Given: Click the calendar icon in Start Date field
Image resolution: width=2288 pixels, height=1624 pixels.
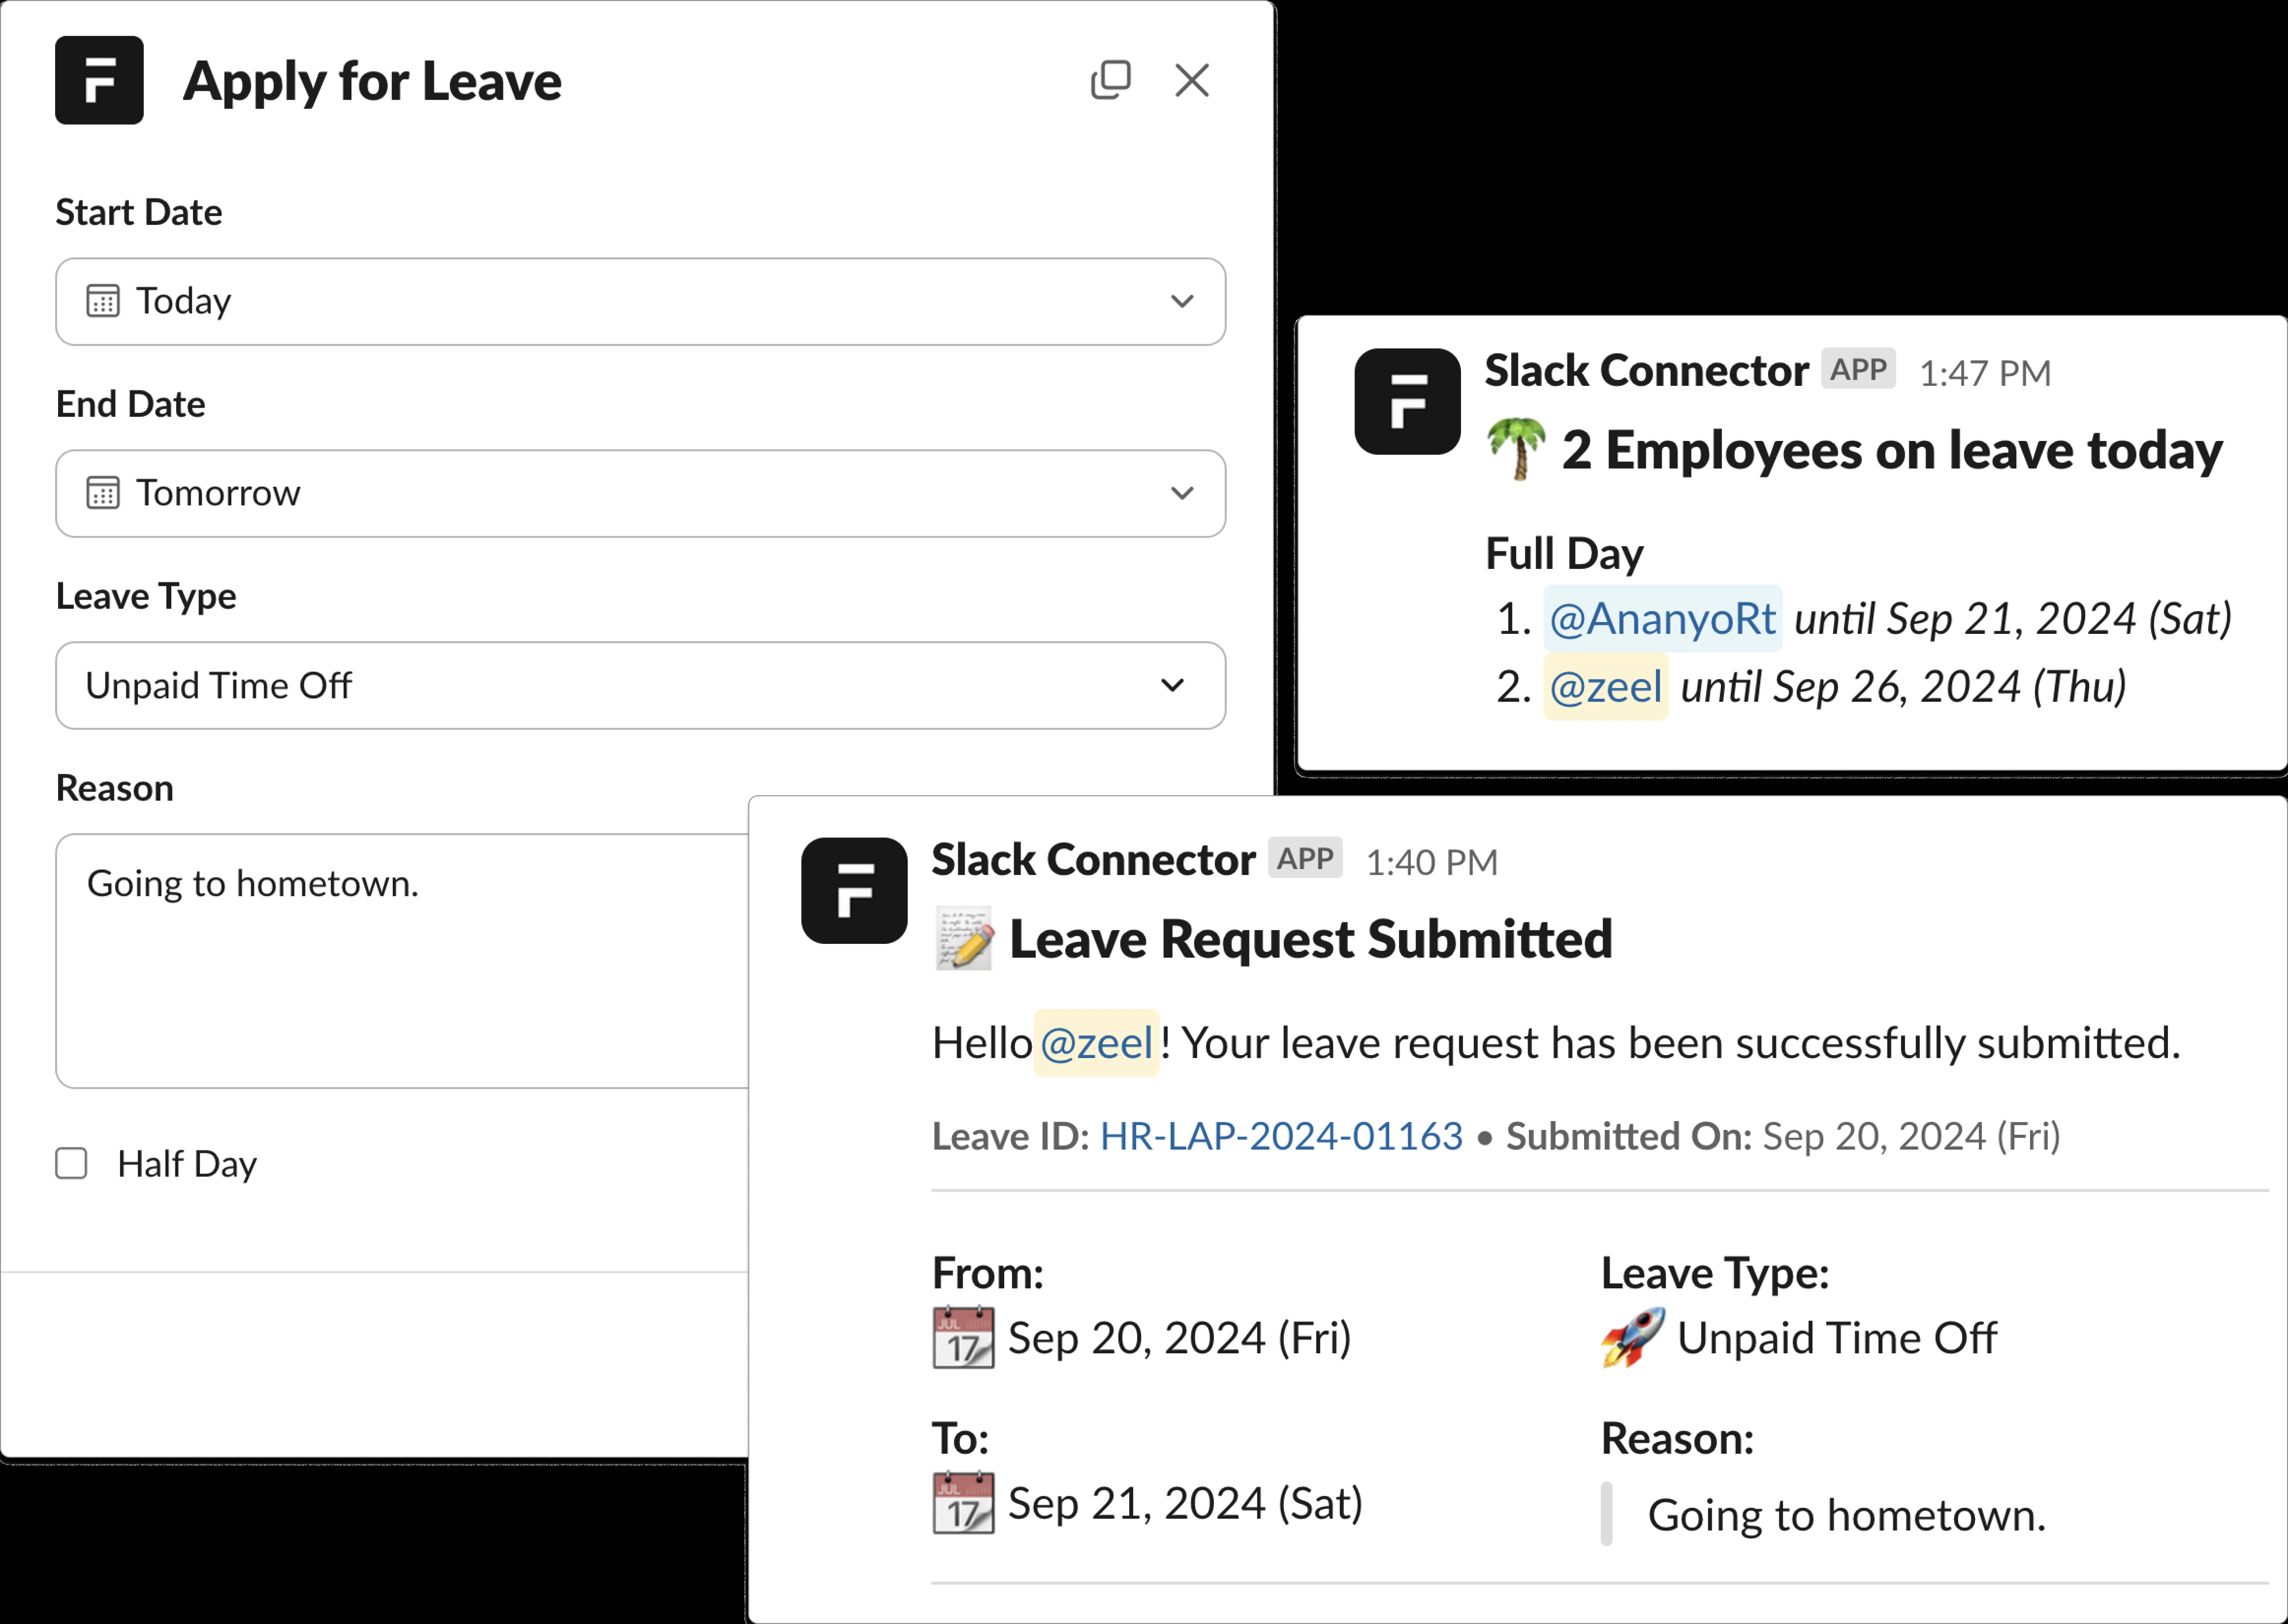Looking at the screenshot, I should [x=103, y=301].
